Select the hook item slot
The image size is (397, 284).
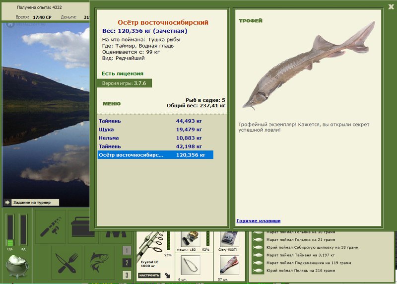[191, 265]
